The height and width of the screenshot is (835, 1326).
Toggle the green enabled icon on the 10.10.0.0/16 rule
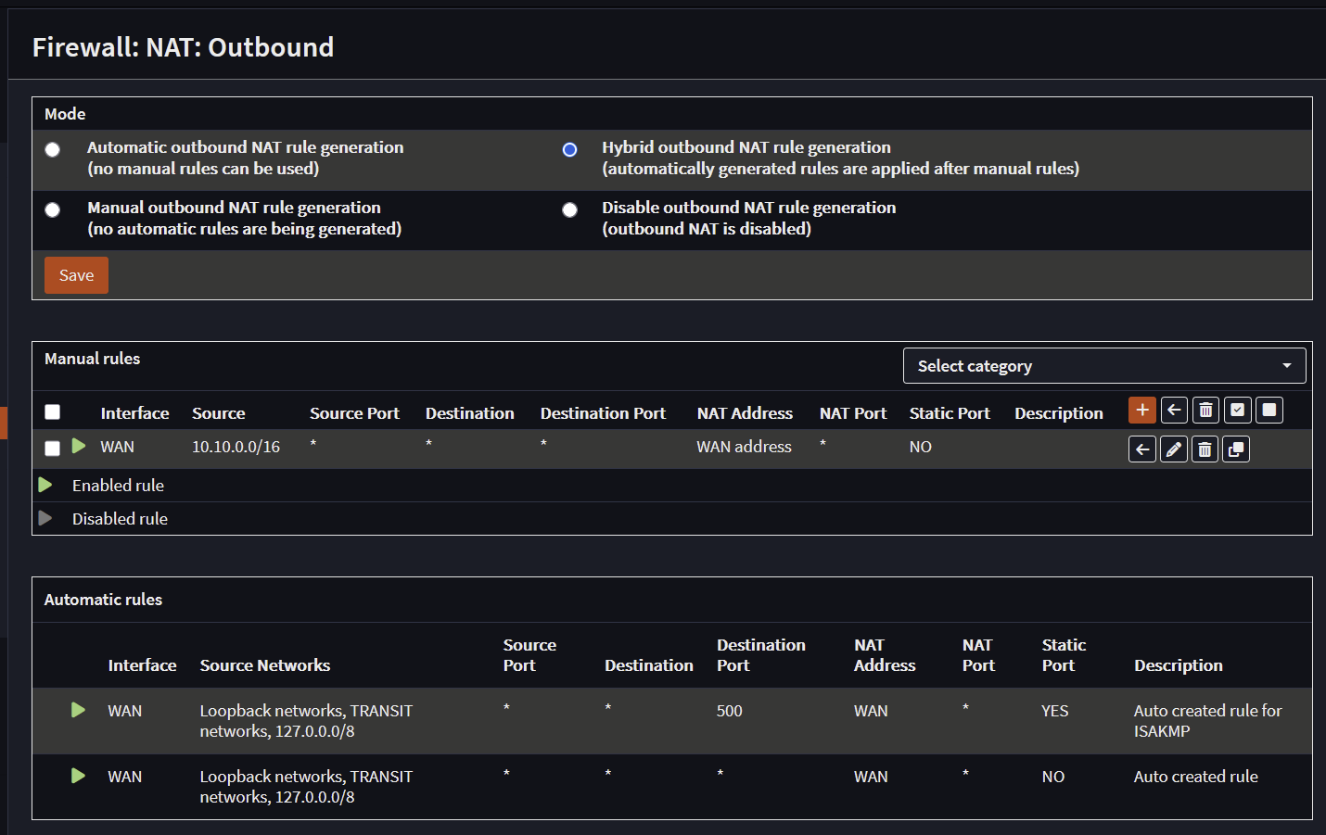pos(79,446)
